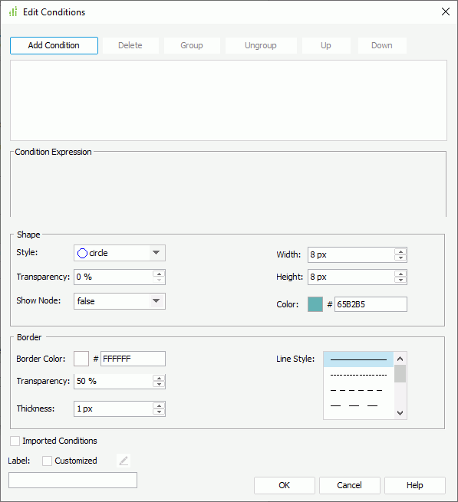
Task: Decrease Height value with down arrow
Action: tap(400, 281)
